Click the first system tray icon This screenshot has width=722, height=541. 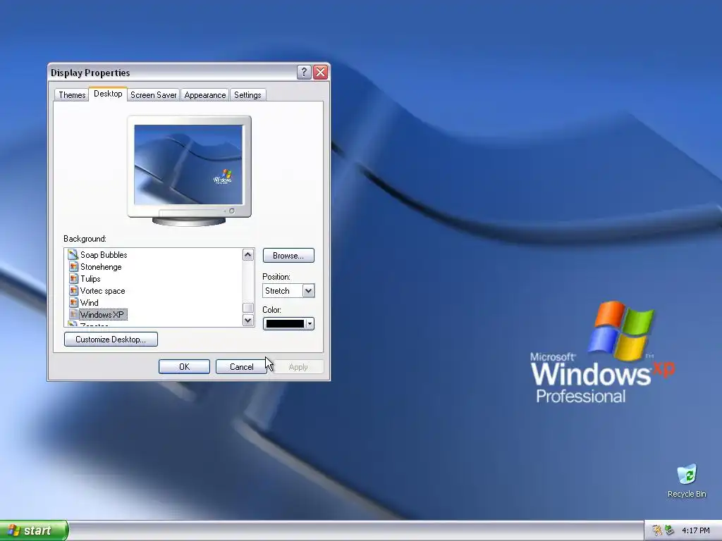657,530
